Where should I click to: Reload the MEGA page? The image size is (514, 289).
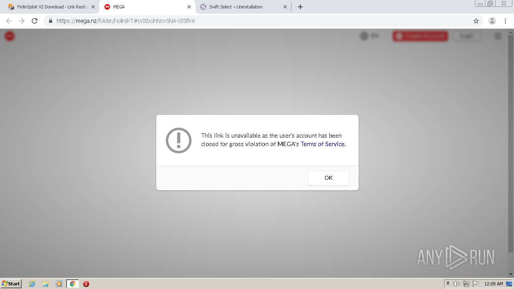(x=35, y=21)
